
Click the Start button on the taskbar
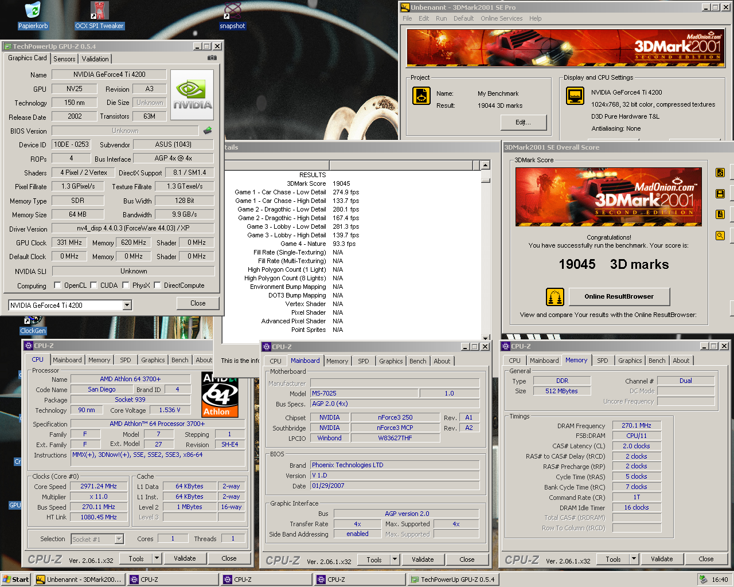pyautogui.click(x=16, y=580)
